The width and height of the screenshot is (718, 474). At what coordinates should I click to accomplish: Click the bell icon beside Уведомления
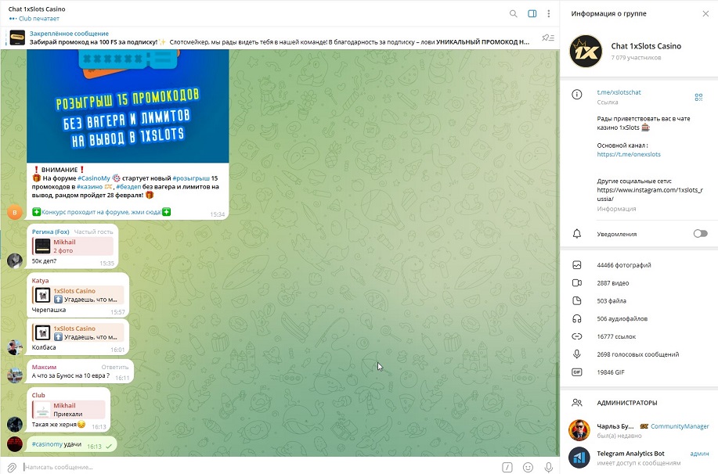pos(576,234)
